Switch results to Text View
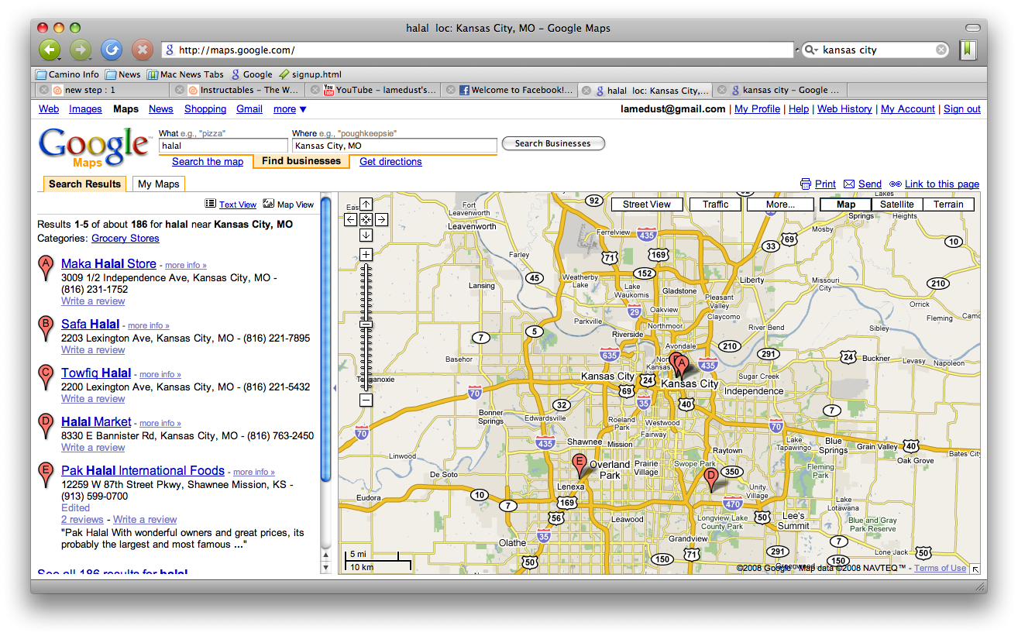The image size is (1018, 636). point(237,205)
